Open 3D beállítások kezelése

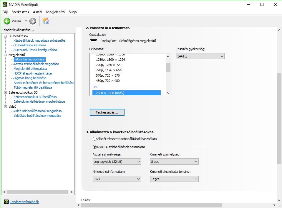click(30, 45)
